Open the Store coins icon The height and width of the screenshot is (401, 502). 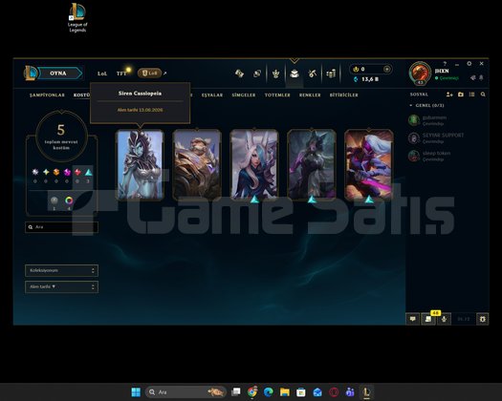pyautogui.click(x=331, y=74)
